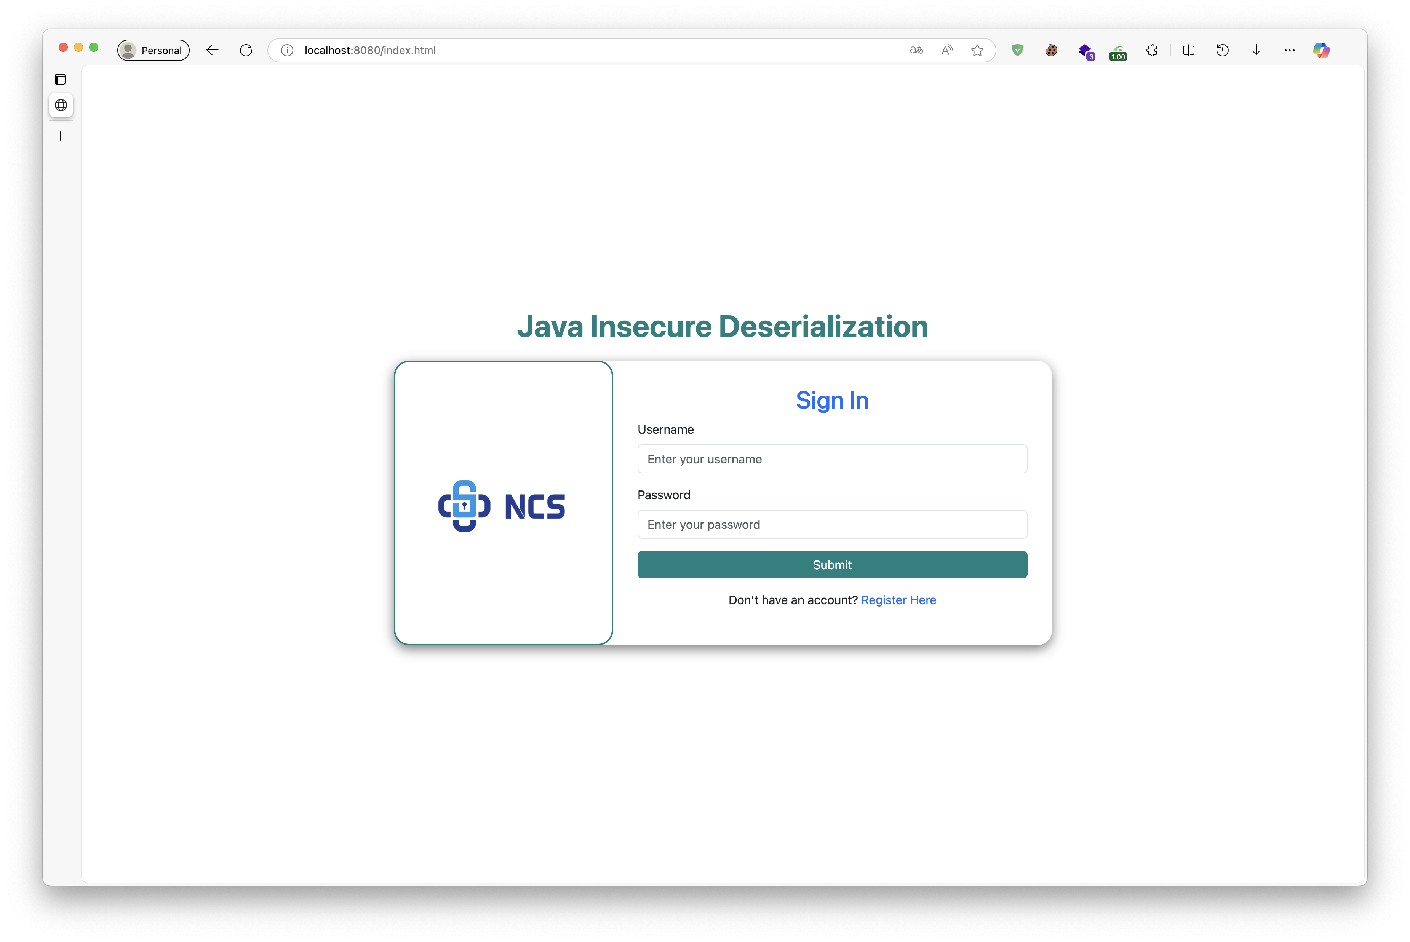Open browsing history
The image size is (1410, 942).
tap(1223, 50)
